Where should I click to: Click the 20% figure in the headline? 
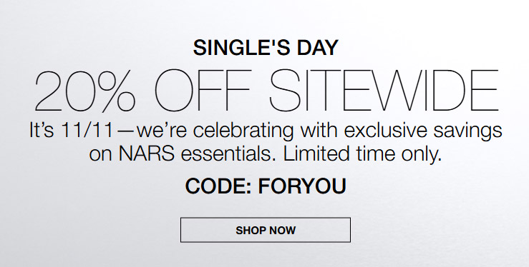(85, 91)
